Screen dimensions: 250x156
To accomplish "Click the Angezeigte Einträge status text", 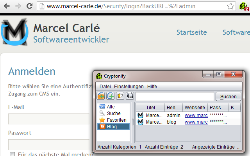I will pyautogui.click(x=216, y=147).
